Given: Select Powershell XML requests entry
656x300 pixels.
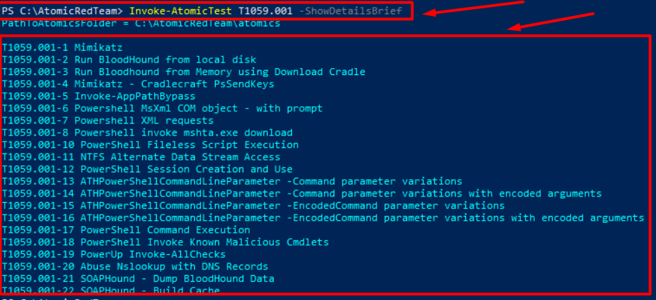Looking at the screenshot, I should tap(108, 120).
